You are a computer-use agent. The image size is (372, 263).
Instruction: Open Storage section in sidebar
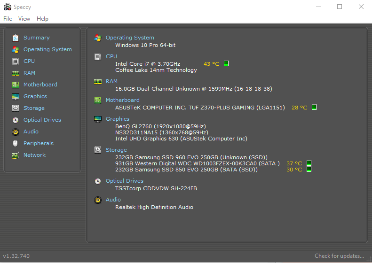[x=34, y=108]
